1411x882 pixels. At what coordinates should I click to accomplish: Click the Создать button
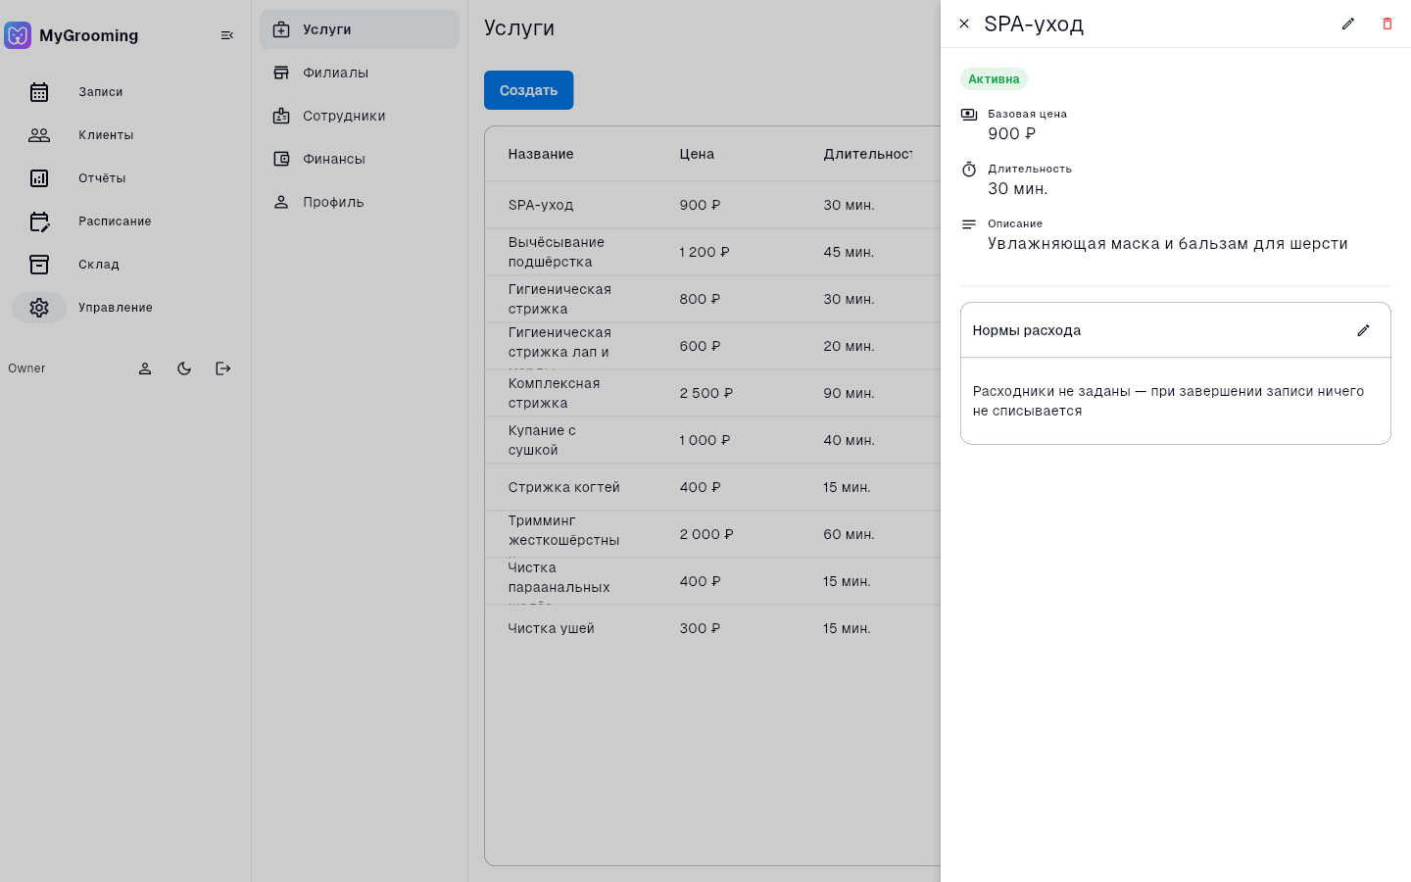tap(528, 90)
